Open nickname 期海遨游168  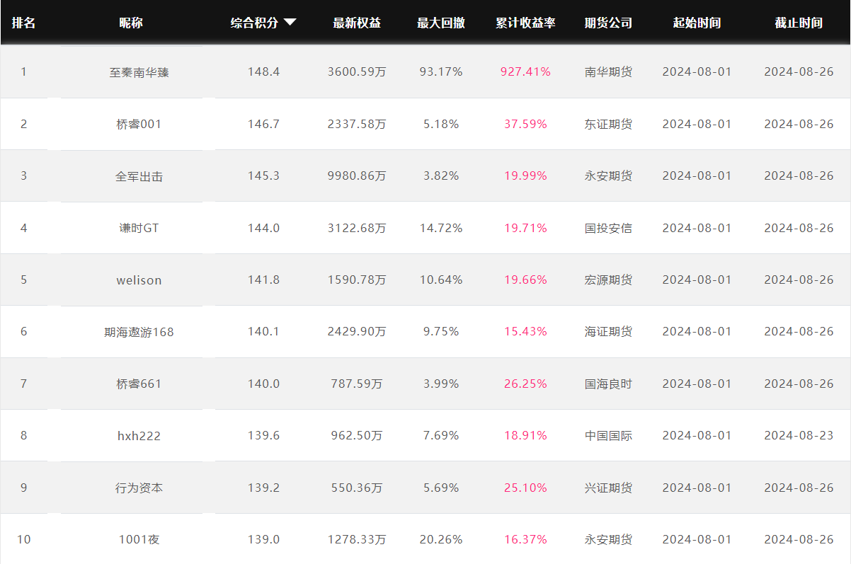tap(139, 332)
